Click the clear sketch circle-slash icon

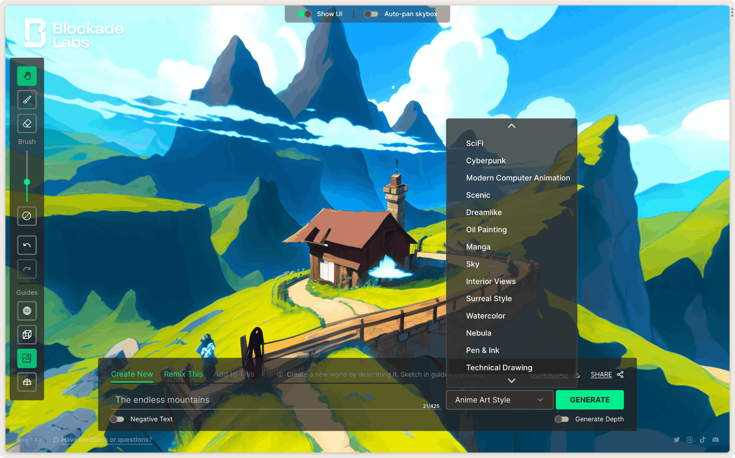tap(27, 216)
